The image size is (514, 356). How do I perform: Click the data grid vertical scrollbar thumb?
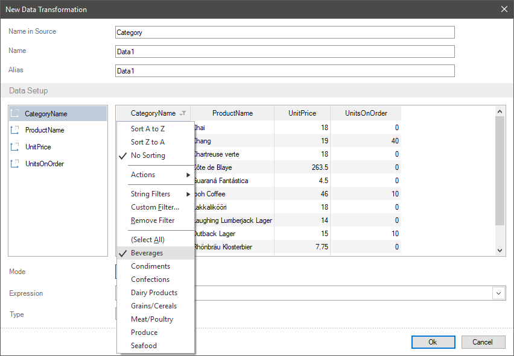[x=500, y=170]
